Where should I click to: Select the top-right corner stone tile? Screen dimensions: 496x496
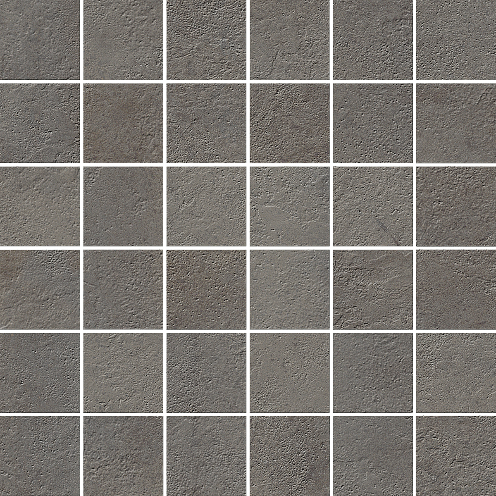point(456,39)
